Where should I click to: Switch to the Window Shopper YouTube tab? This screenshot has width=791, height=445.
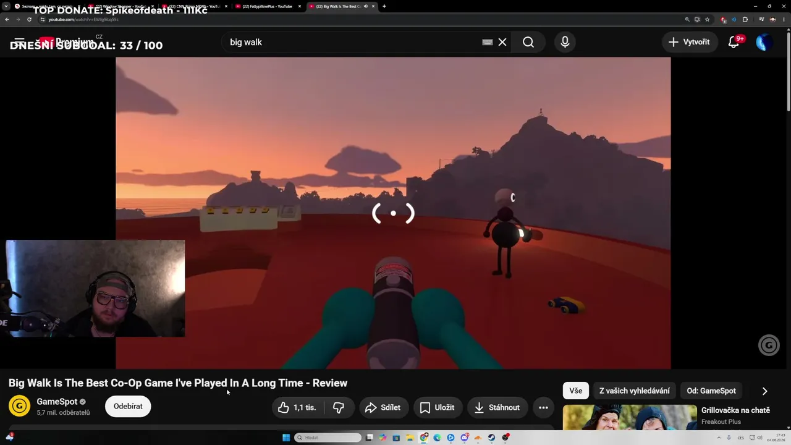tap(121, 6)
